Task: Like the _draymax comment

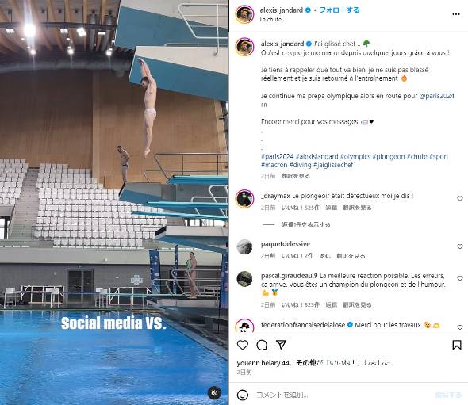Action: [x=459, y=198]
